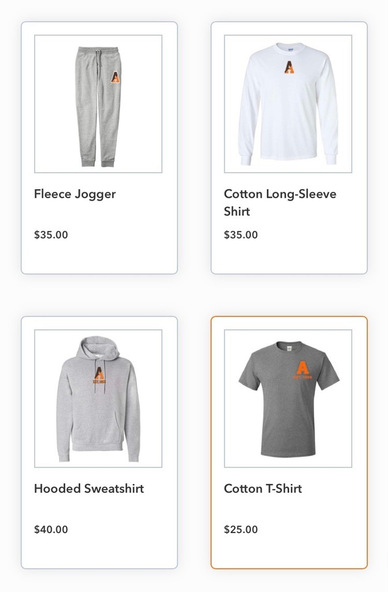The image size is (388, 592).
Task: Click the collar tag on the white long-sleeve
Action: coord(290,50)
